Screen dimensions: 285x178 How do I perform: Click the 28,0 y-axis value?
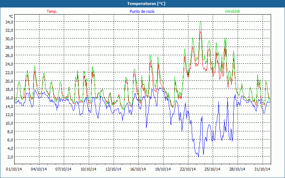click(10, 47)
